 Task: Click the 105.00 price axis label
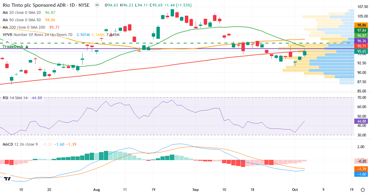[362, 16]
